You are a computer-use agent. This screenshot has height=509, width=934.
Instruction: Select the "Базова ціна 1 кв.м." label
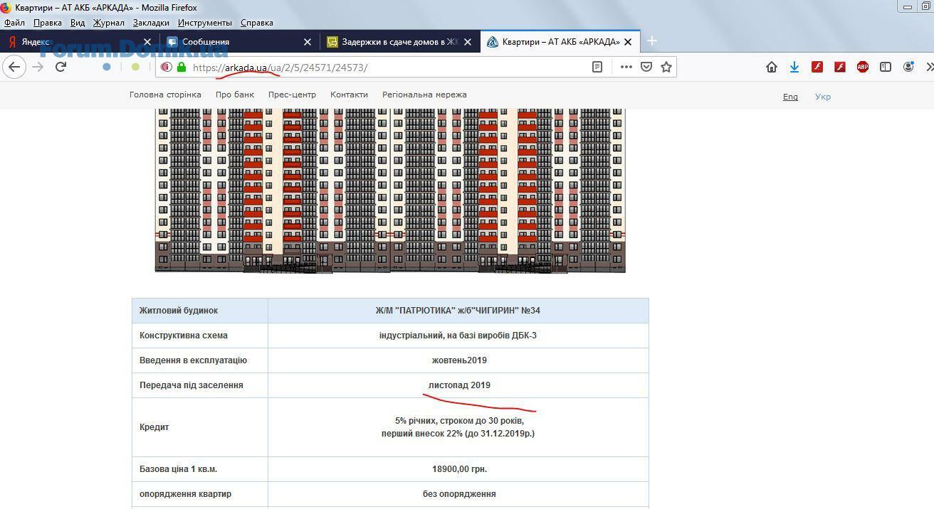click(x=178, y=469)
